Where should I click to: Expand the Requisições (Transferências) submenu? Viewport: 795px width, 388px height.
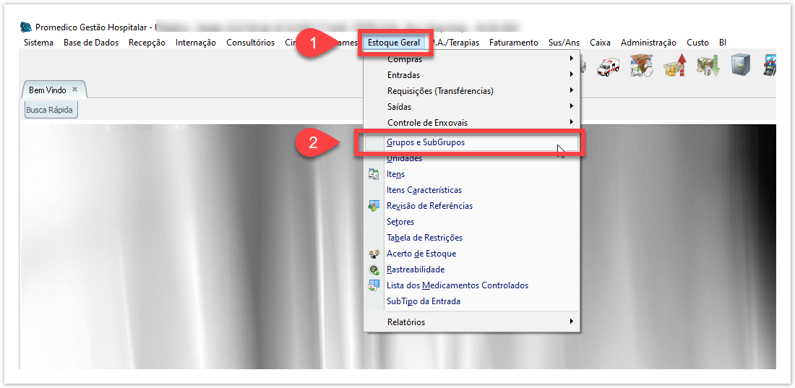(571, 91)
